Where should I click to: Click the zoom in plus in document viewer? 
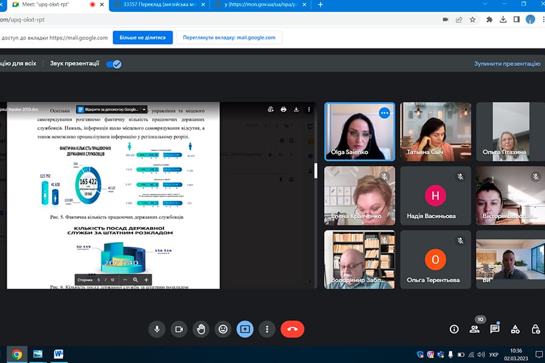[x=146, y=280]
